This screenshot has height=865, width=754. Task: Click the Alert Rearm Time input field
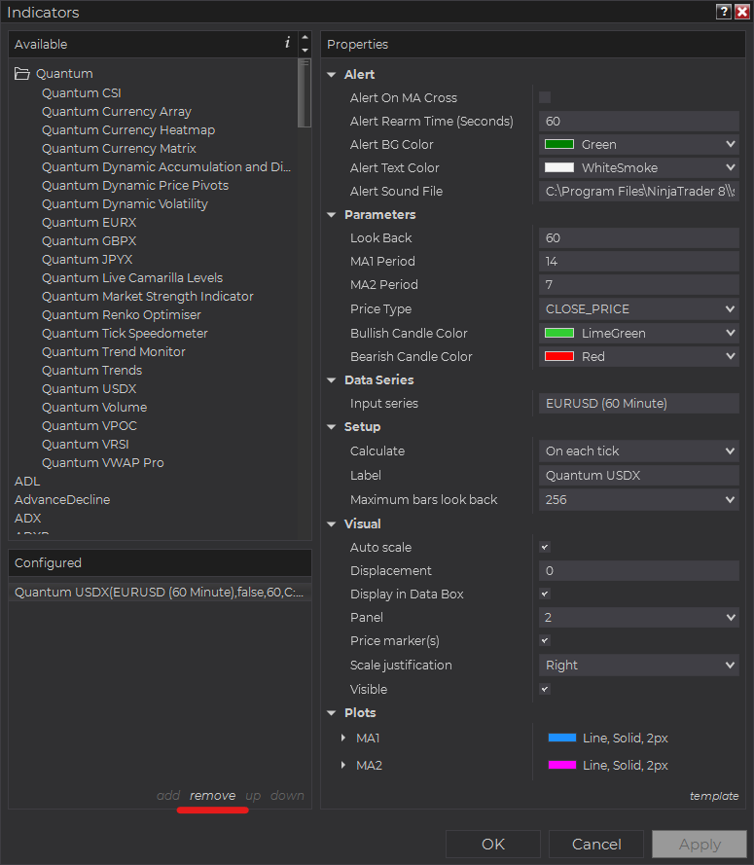(639, 122)
